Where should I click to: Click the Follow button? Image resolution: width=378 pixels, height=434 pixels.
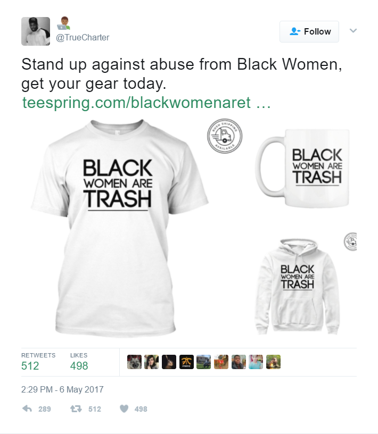click(309, 31)
